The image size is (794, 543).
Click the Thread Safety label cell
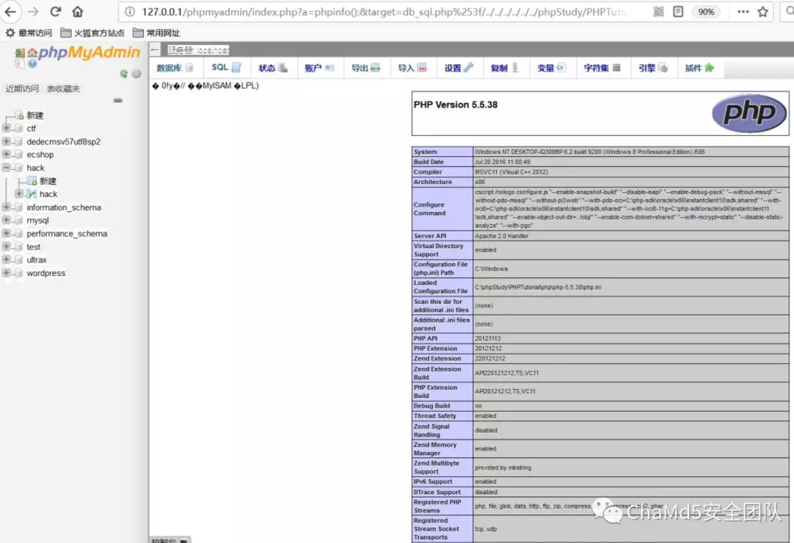point(442,416)
